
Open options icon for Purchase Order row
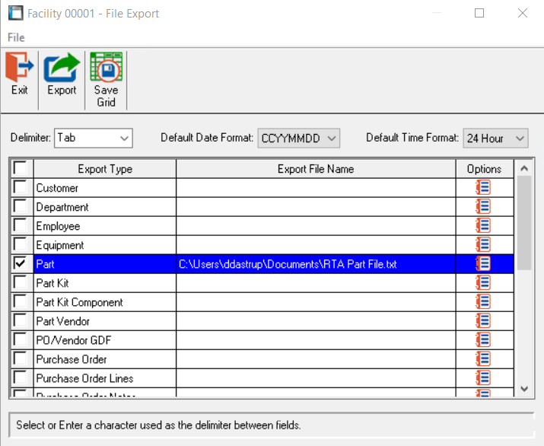[x=483, y=359]
